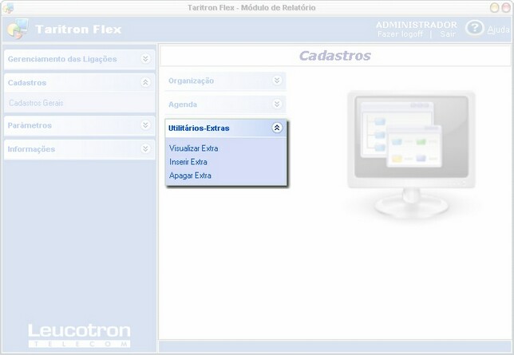Image resolution: width=514 pixels, height=355 pixels.
Task: Click the Organização section label
Action: point(191,81)
